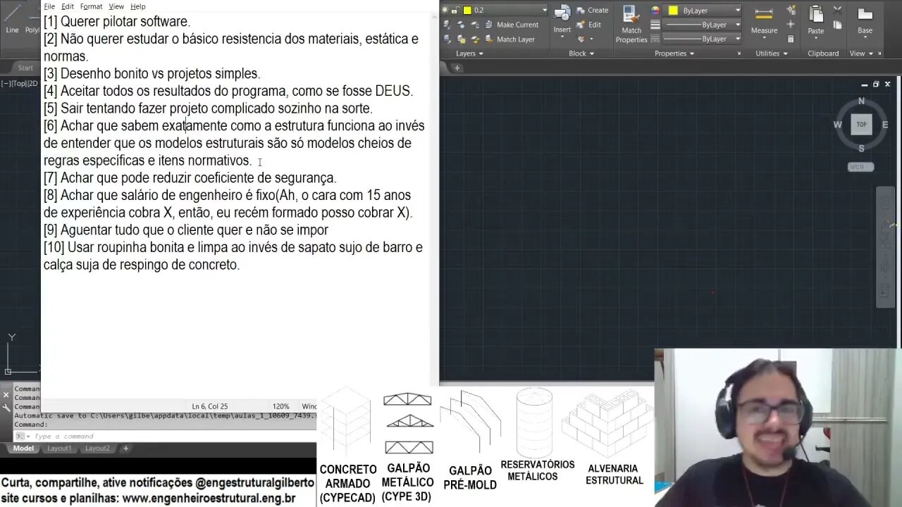Viewport: 902px width, 507px height.
Task: Close the AutoCAD command line panel
Action: click(6, 396)
